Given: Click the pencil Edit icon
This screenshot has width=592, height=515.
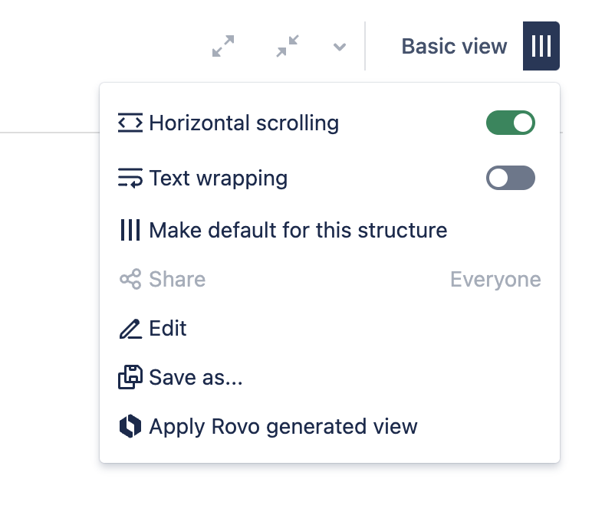Looking at the screenshot, I should [130, 329].
